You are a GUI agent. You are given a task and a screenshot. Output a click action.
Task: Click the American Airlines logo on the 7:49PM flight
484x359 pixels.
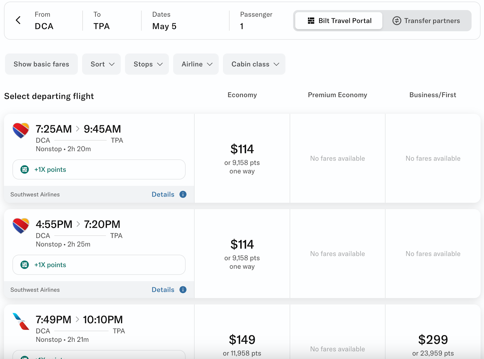(21, 321)
